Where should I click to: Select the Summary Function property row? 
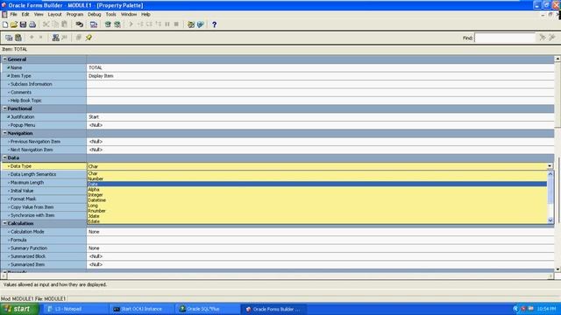(x=278, y=248)
